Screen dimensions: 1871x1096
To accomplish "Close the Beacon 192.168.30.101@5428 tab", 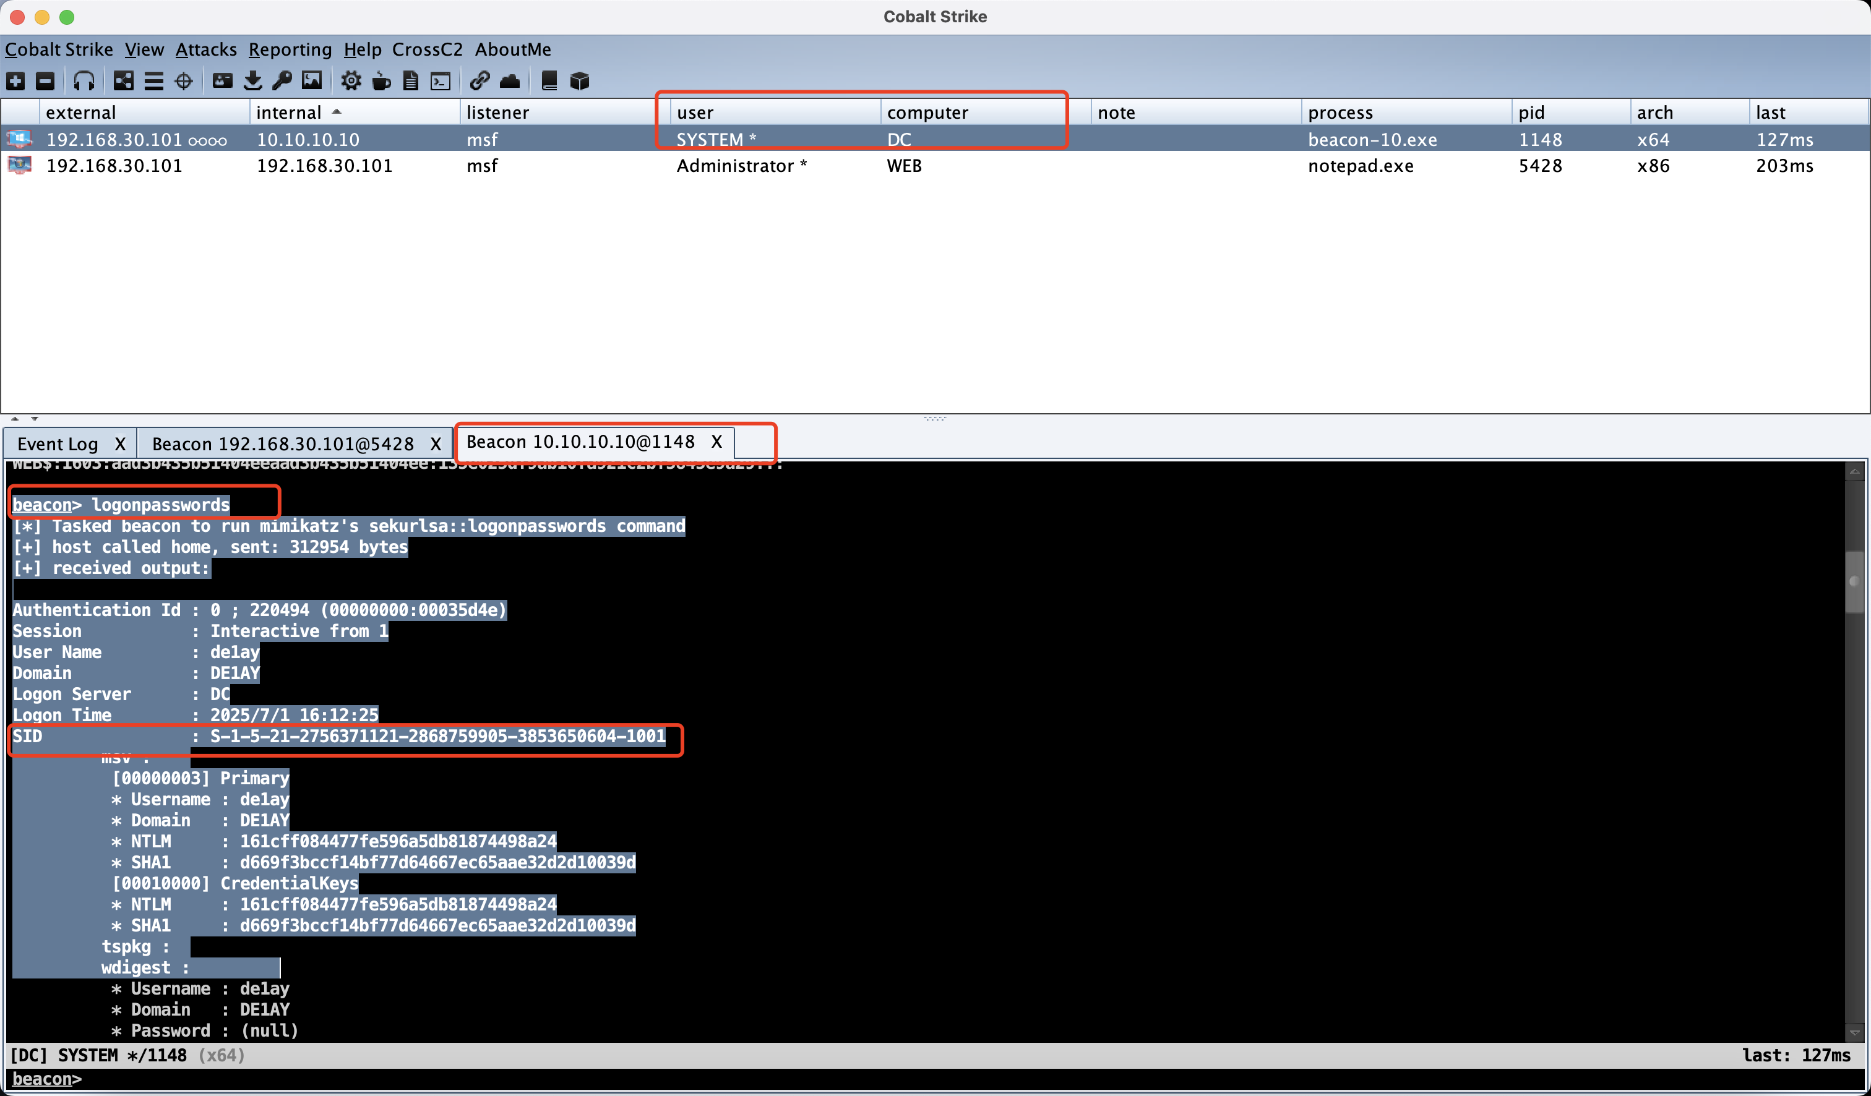I will click(x=436, y=443).
